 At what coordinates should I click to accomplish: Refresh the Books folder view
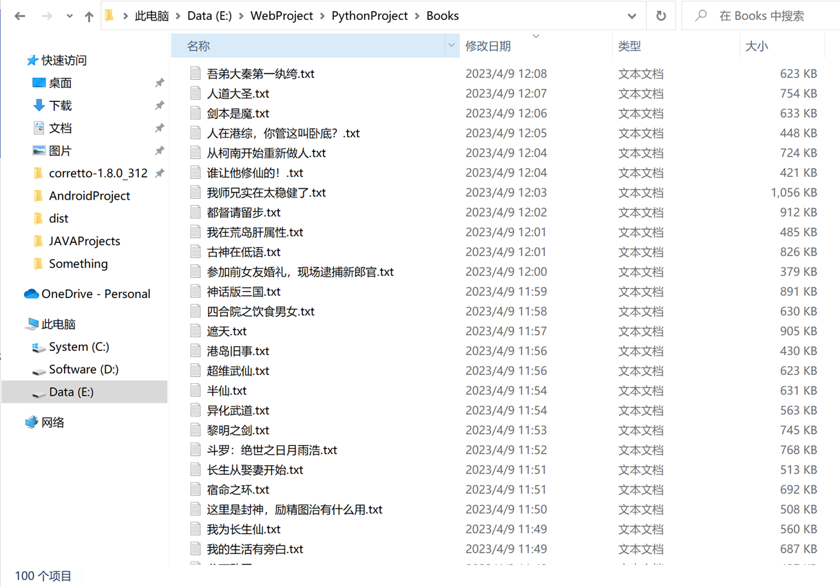(x=661, y=15)
